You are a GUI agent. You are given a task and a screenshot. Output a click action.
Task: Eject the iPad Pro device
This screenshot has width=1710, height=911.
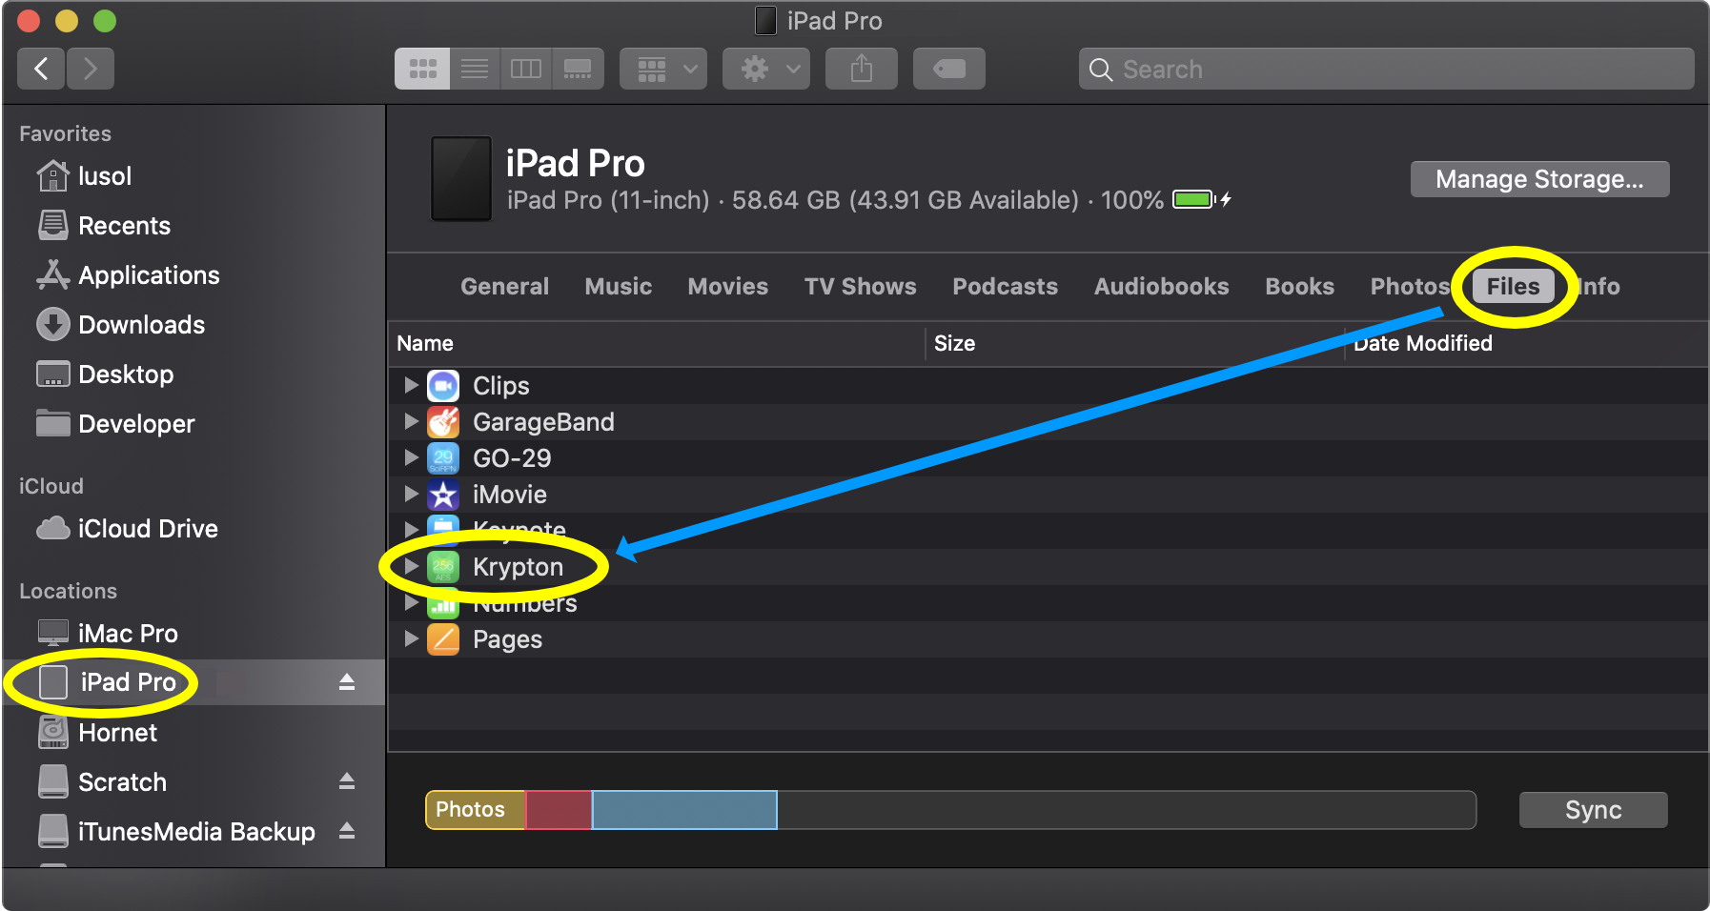click(x=347, y=682)
